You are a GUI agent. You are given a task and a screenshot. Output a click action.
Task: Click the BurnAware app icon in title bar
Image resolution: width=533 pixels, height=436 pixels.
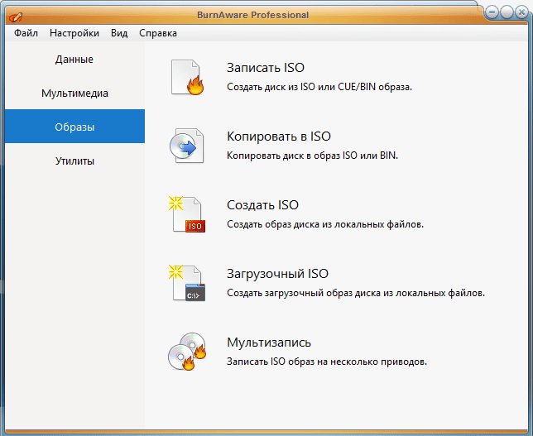tap(16, 17)
